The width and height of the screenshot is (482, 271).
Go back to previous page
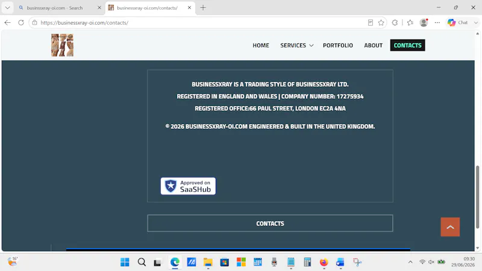[8, 22]
